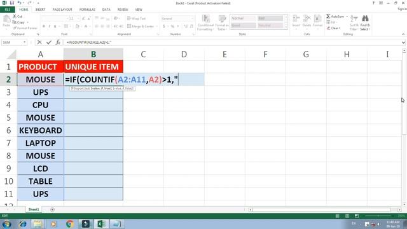Switch to the DATA tab

106,10
